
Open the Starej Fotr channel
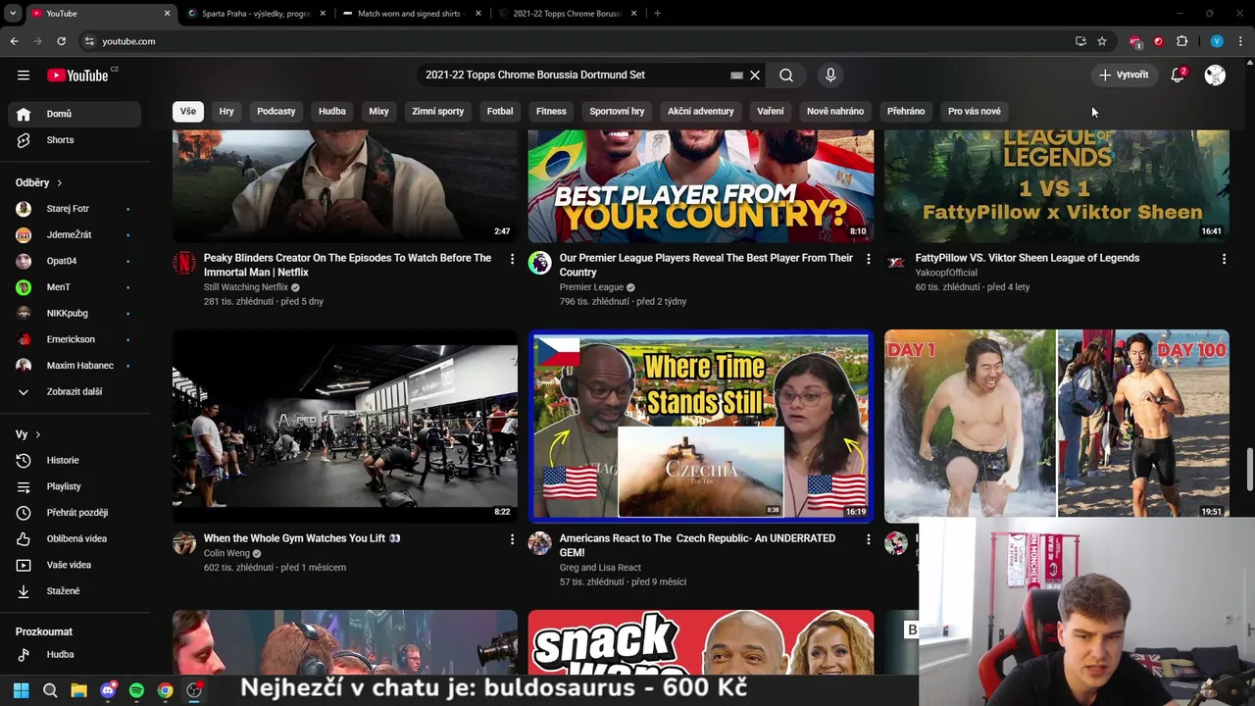(x=75, y=209)
